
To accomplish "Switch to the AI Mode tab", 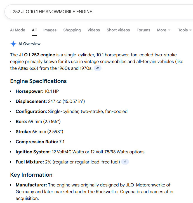I will click(18, 30).
